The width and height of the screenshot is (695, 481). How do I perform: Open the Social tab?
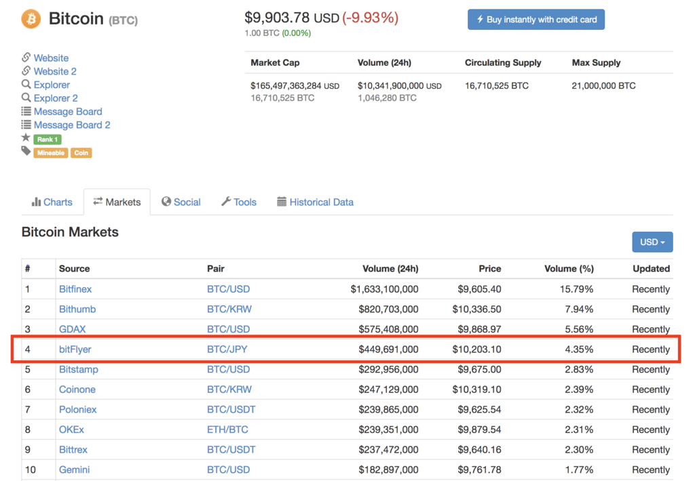pyautogui.click(x=181, y=203)
